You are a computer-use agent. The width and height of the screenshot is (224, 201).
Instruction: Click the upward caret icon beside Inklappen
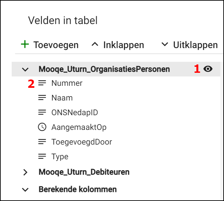point(95,44)
